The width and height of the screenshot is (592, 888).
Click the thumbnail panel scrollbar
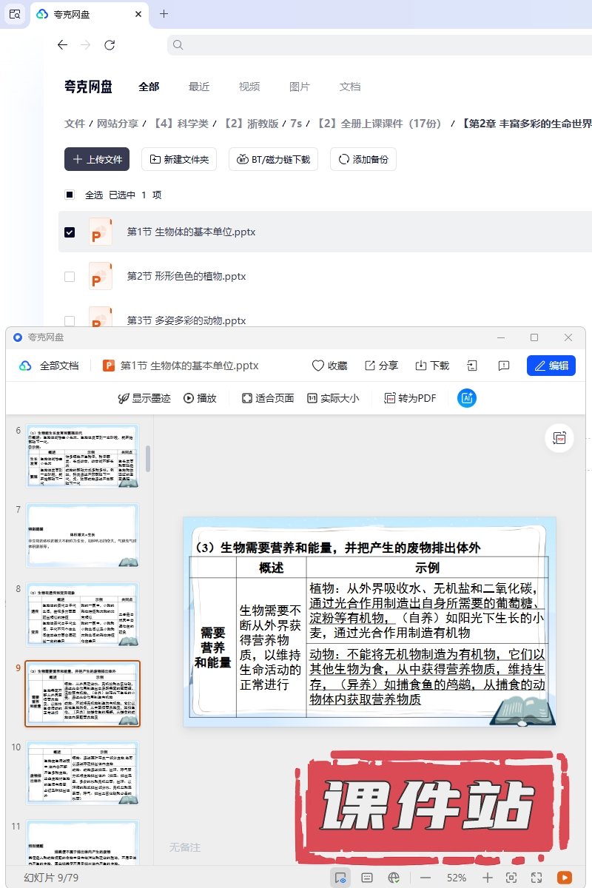coord(148,459)
